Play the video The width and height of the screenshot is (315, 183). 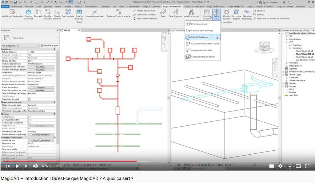click(x=17, y=166)
